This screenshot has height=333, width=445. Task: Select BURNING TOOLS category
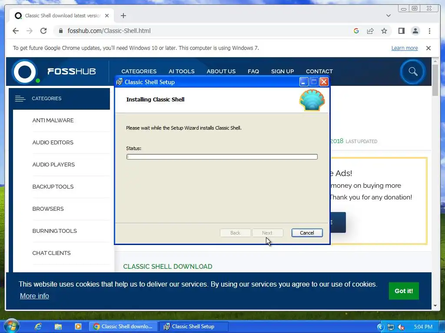pos(54,231)
